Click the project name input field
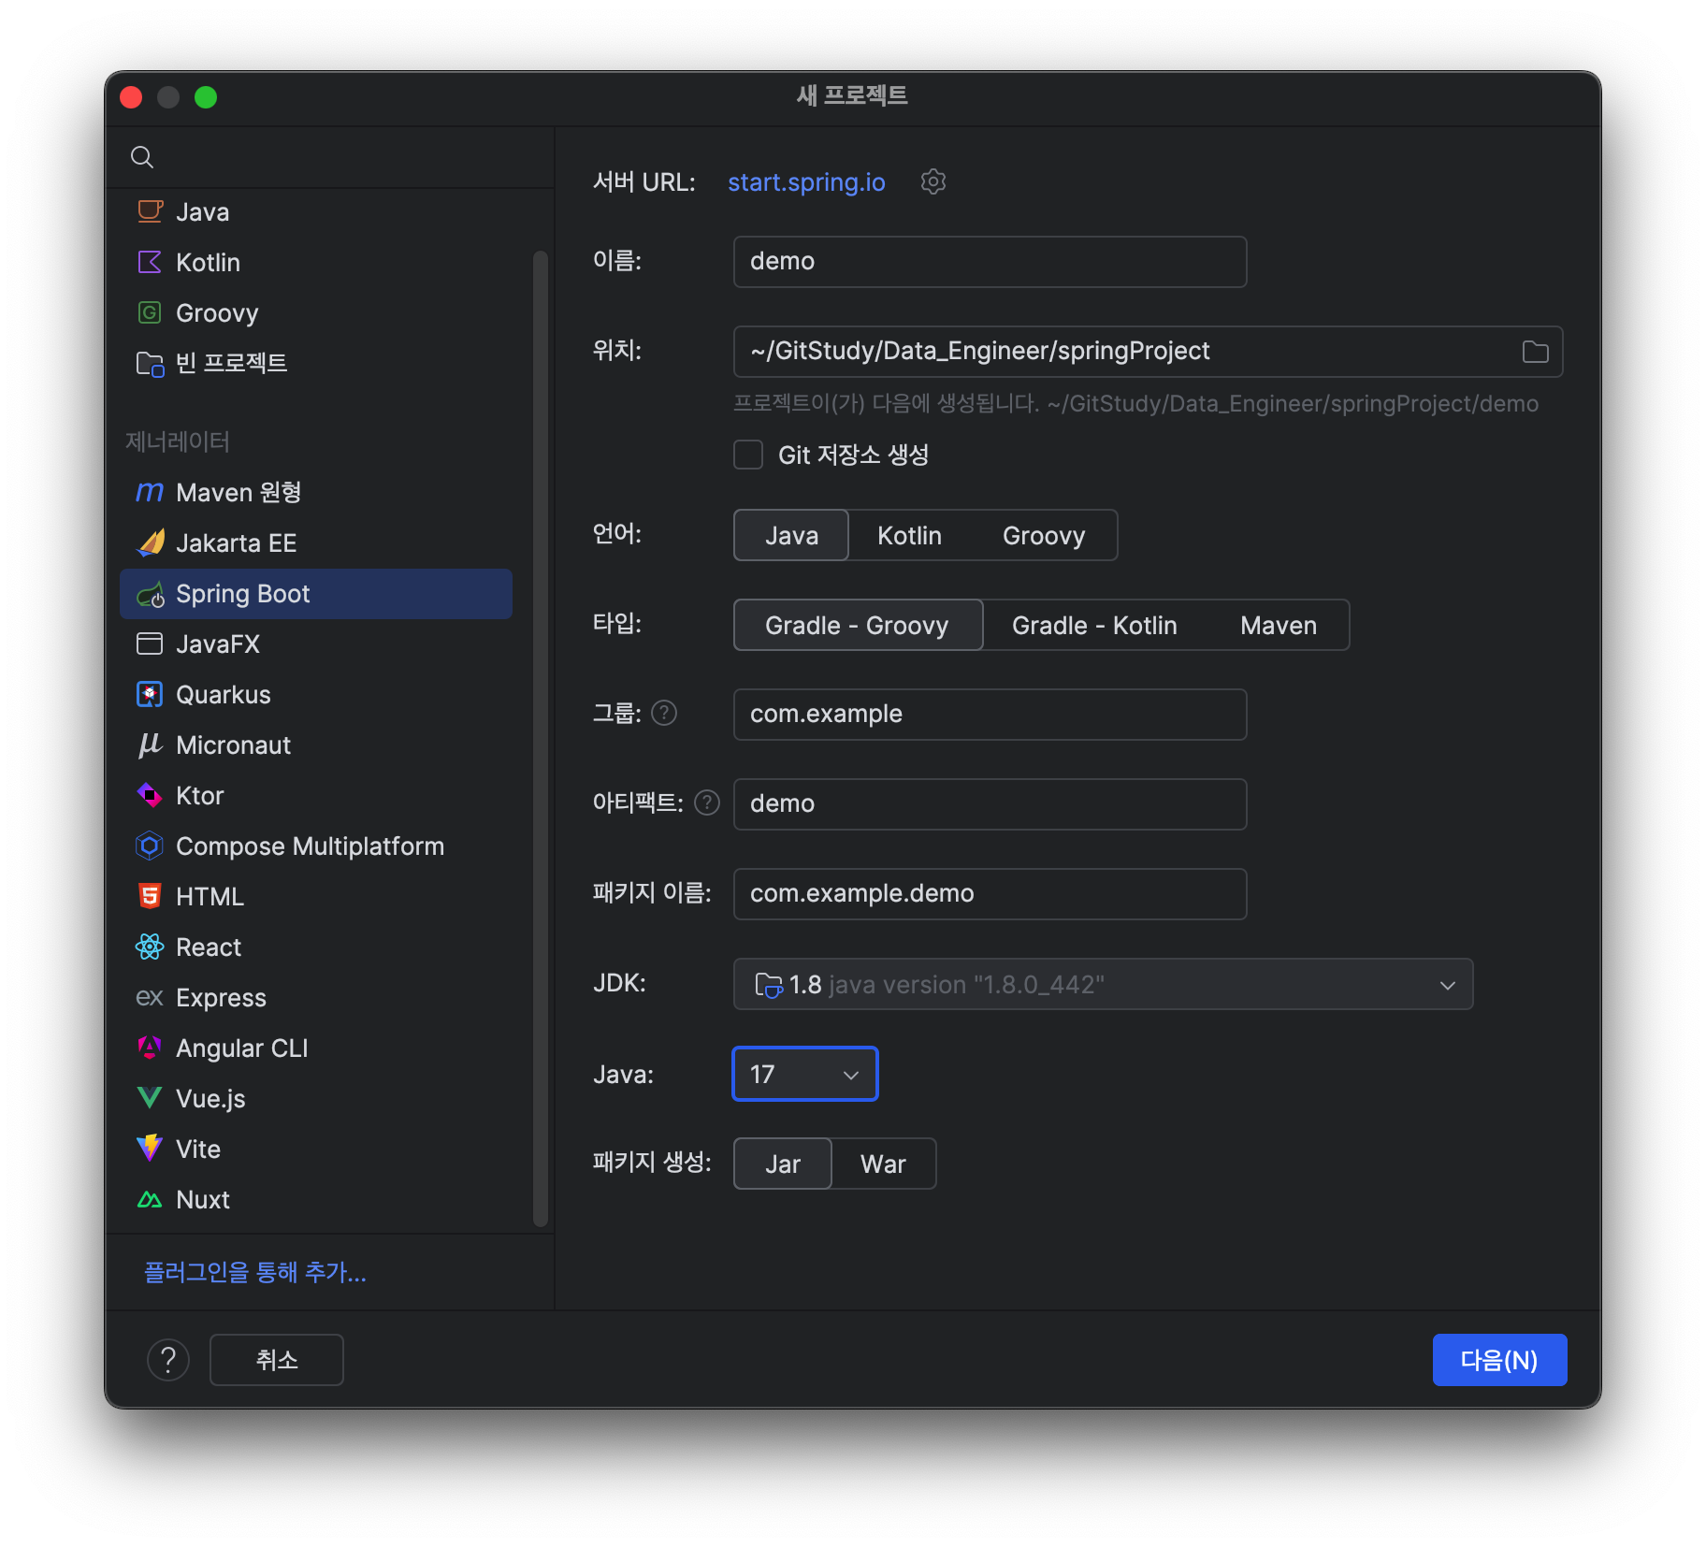 click(990, 262)
